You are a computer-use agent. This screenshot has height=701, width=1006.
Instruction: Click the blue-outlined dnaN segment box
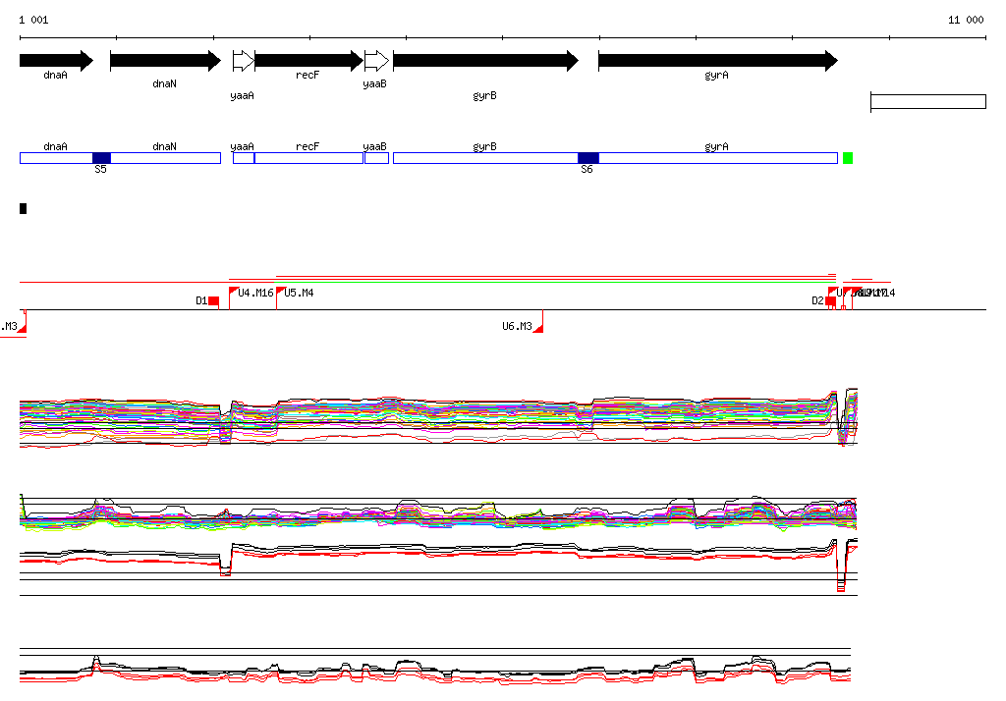[165, 158]
